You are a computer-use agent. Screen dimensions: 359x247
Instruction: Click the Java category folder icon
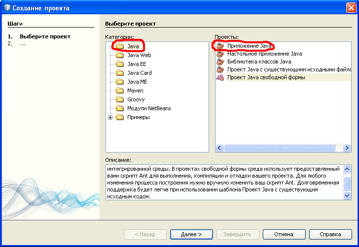pos(120,46)
